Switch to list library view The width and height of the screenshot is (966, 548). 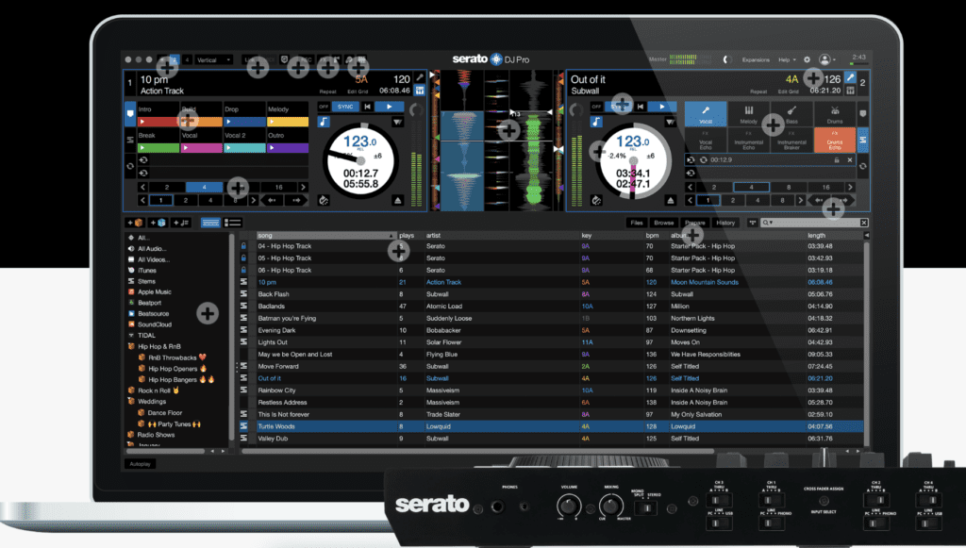click(x=233, y=223)
